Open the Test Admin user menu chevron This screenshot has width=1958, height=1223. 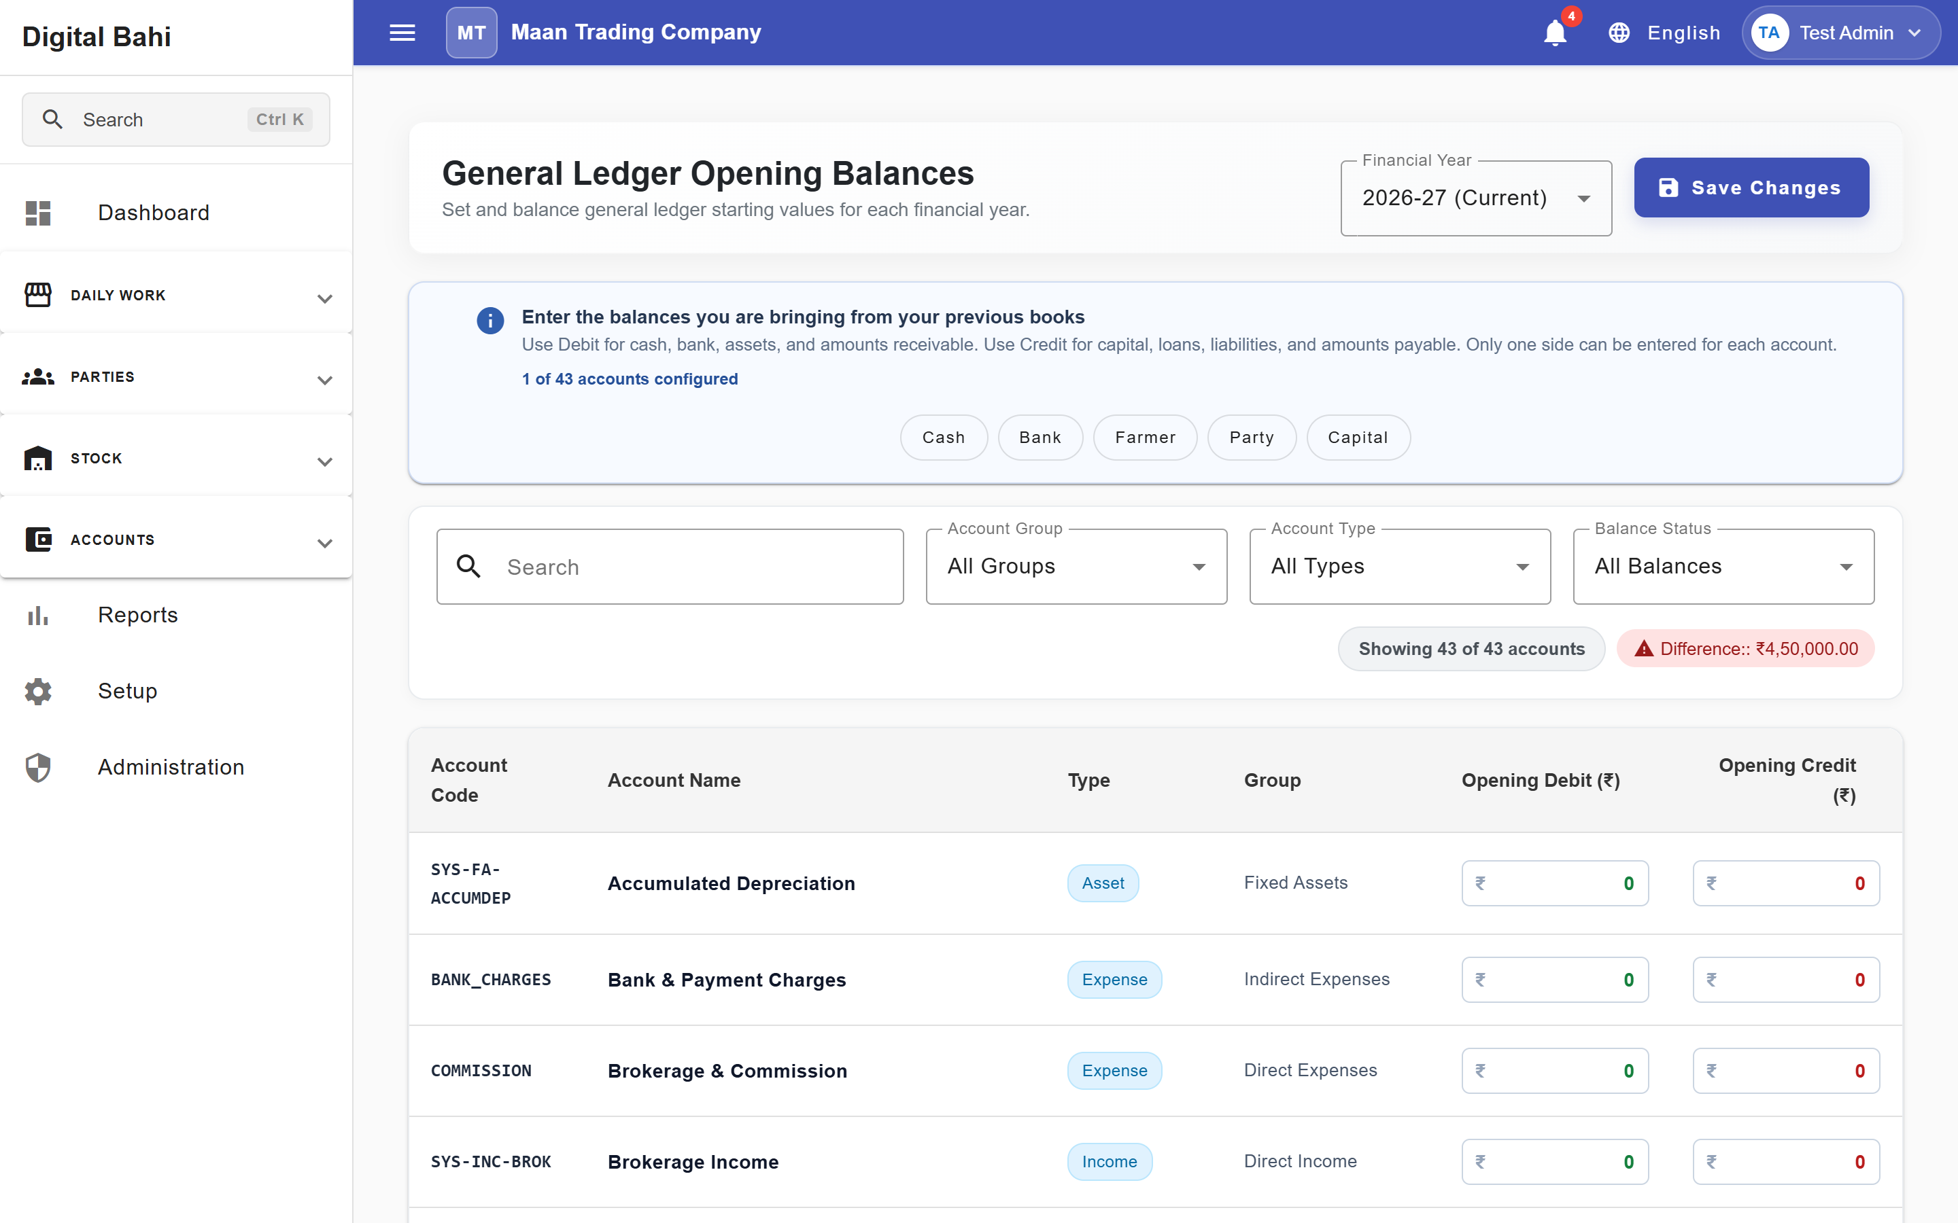tap(1915, 33)
